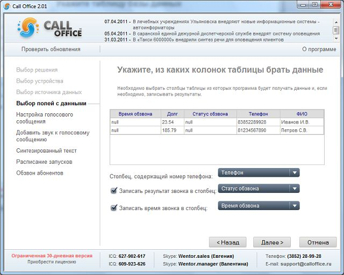Click the Телефон column header

click(258, 114)
